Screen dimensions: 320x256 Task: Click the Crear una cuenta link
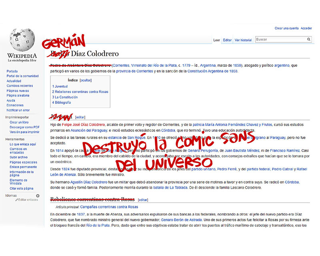tap(286, 28)
